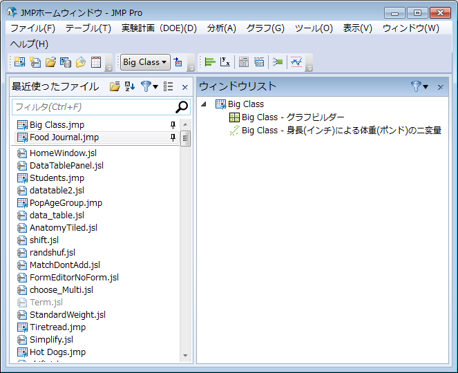This screenshot has height=373, width=458.
Task: Toggle the pin on Food Journal.jmp
Action: pyautogui.click(x=173, y=137)
